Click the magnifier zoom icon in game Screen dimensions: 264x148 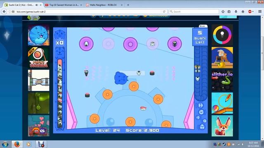[205, 121]
